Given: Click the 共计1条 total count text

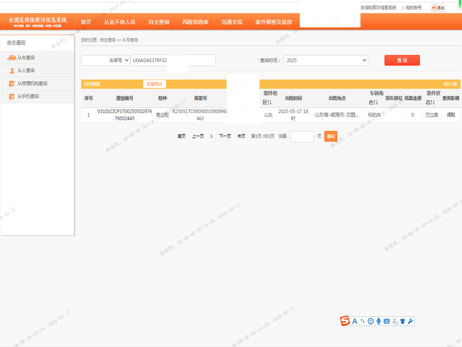Looking at the screenshot, I should (x=450, y=84).
